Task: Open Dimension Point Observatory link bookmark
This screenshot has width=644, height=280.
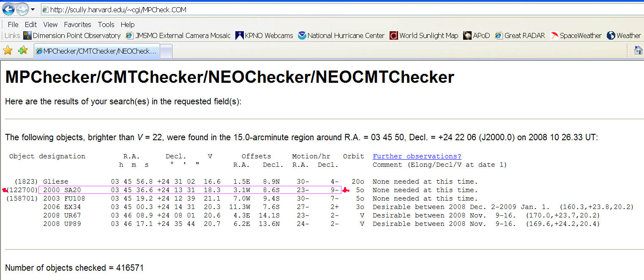Action: (72, 35)
